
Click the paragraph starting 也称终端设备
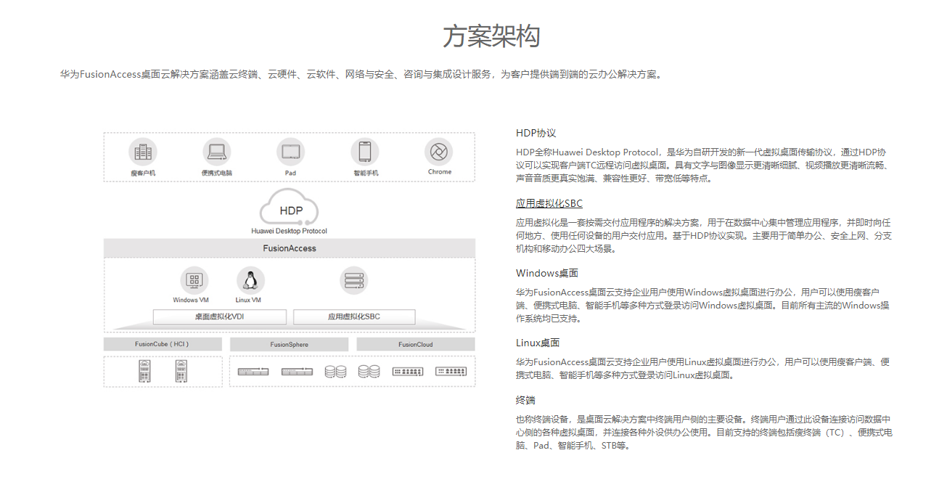pyautogui.click(x=704, y=433)
